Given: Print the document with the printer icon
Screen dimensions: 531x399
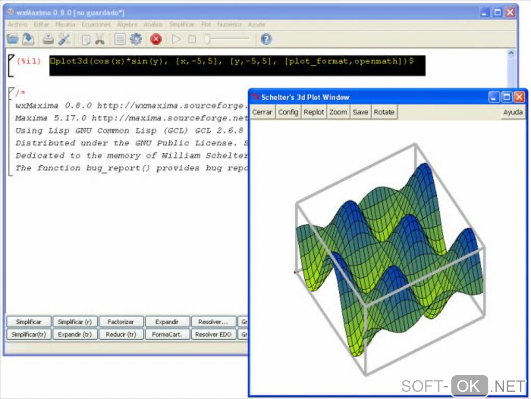Looking at the screenshot, I should [x=48, y=39].
